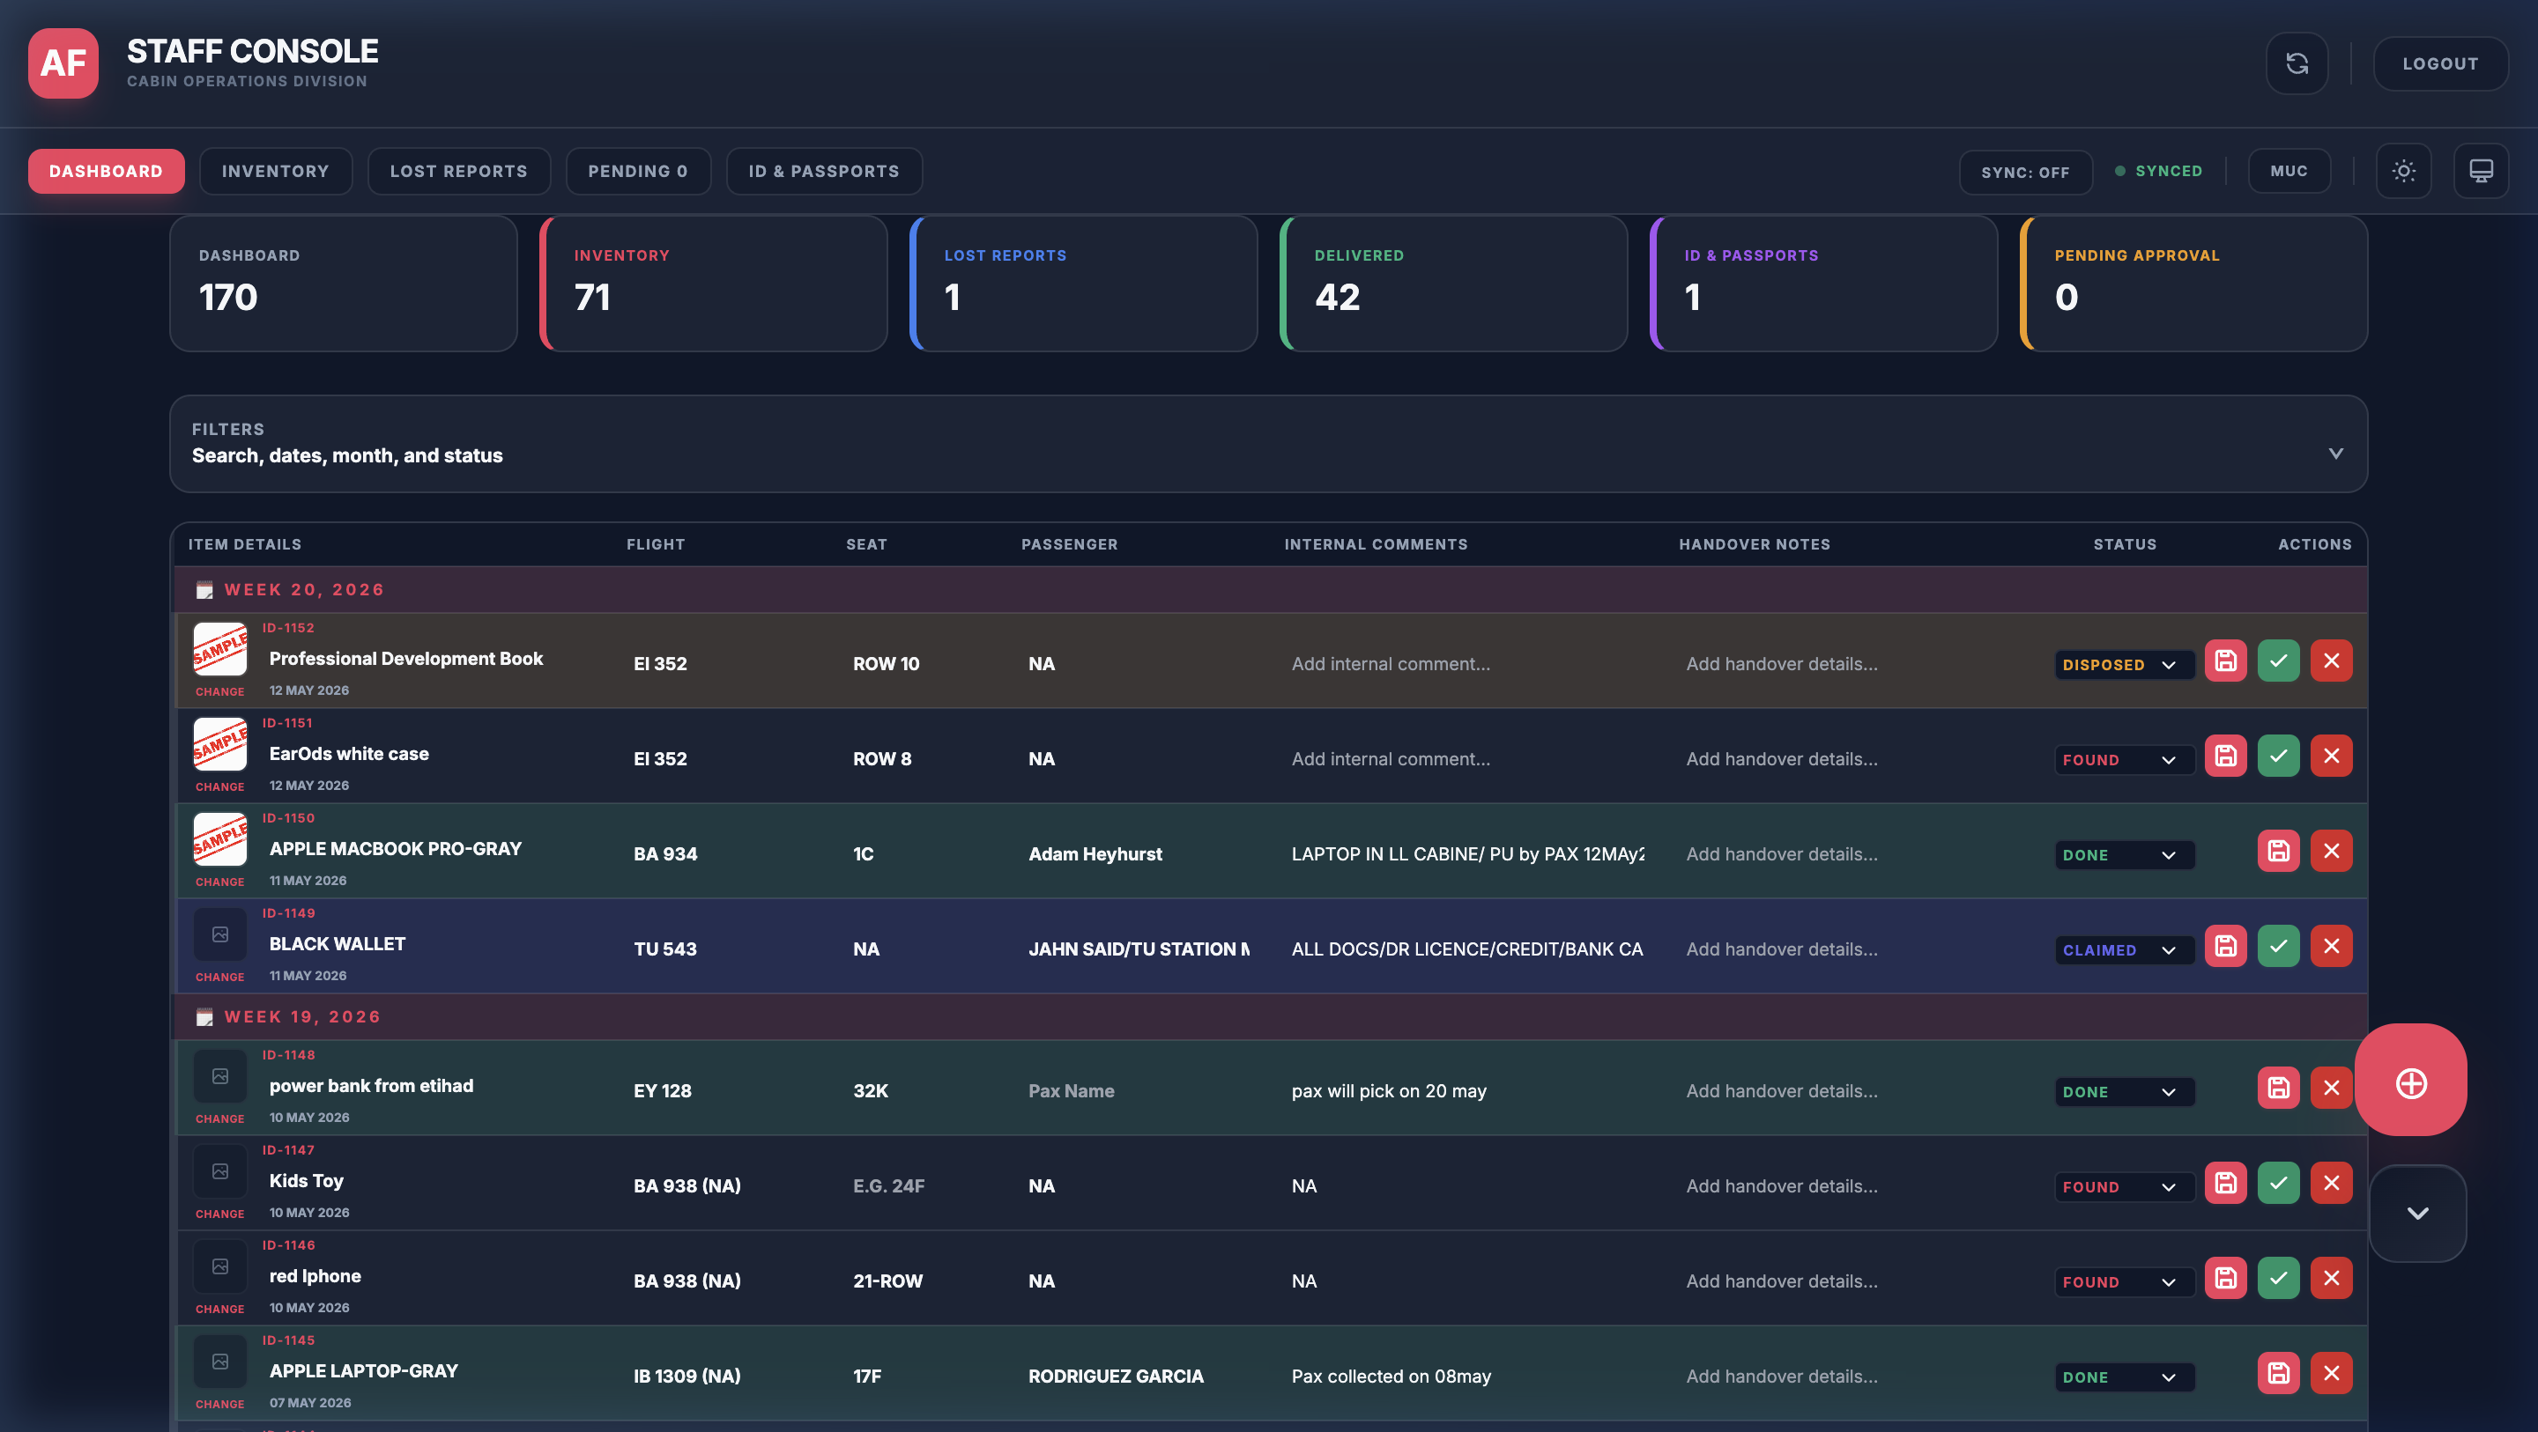Click the refresh sync icon in header

coord(2297,64)
